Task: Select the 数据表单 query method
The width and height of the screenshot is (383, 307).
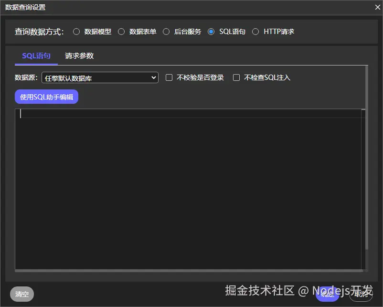Action: pos(121,31)
